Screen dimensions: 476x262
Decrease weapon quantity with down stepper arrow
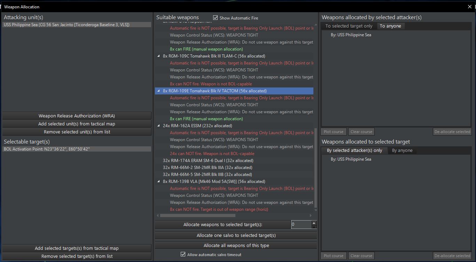pos(314,227)
